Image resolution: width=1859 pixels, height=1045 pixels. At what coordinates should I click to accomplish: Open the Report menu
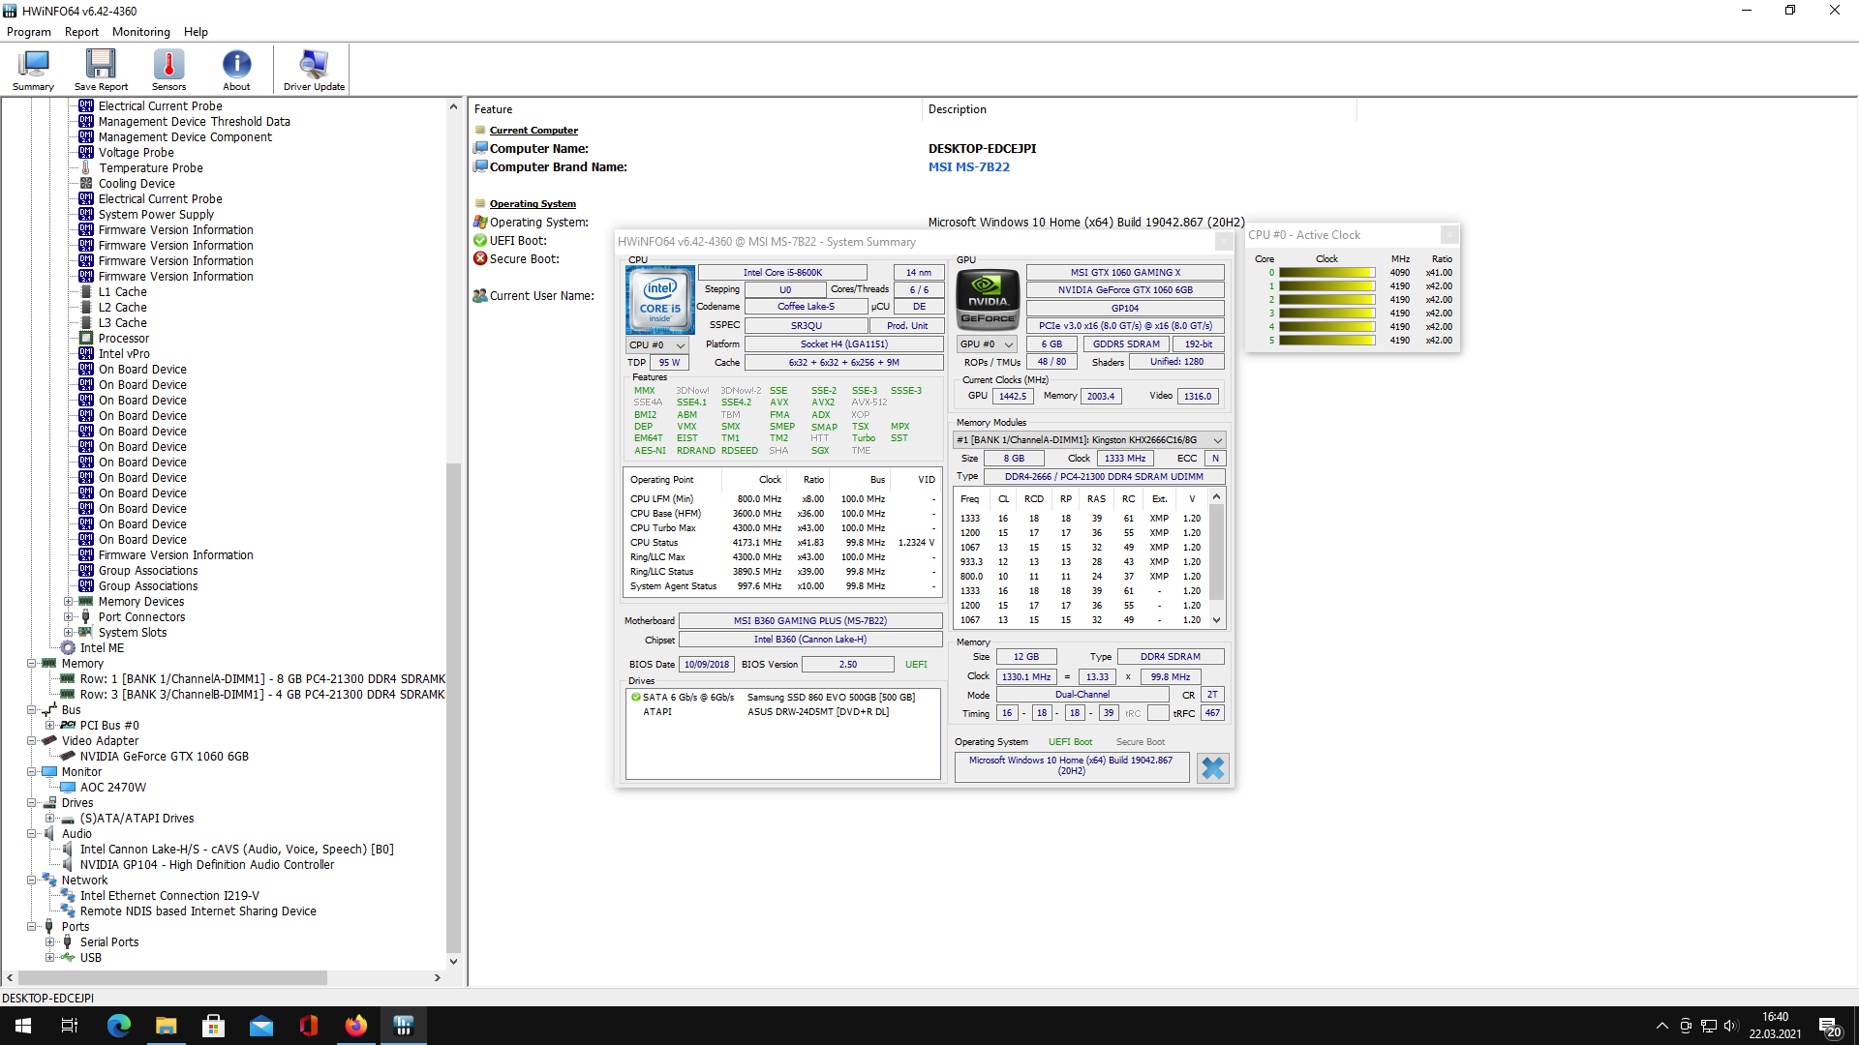click(81, 32)
